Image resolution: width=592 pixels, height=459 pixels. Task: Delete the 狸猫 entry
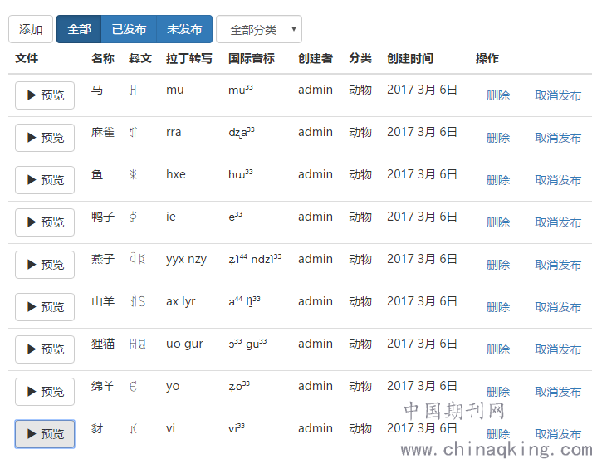tap(498, 349)
